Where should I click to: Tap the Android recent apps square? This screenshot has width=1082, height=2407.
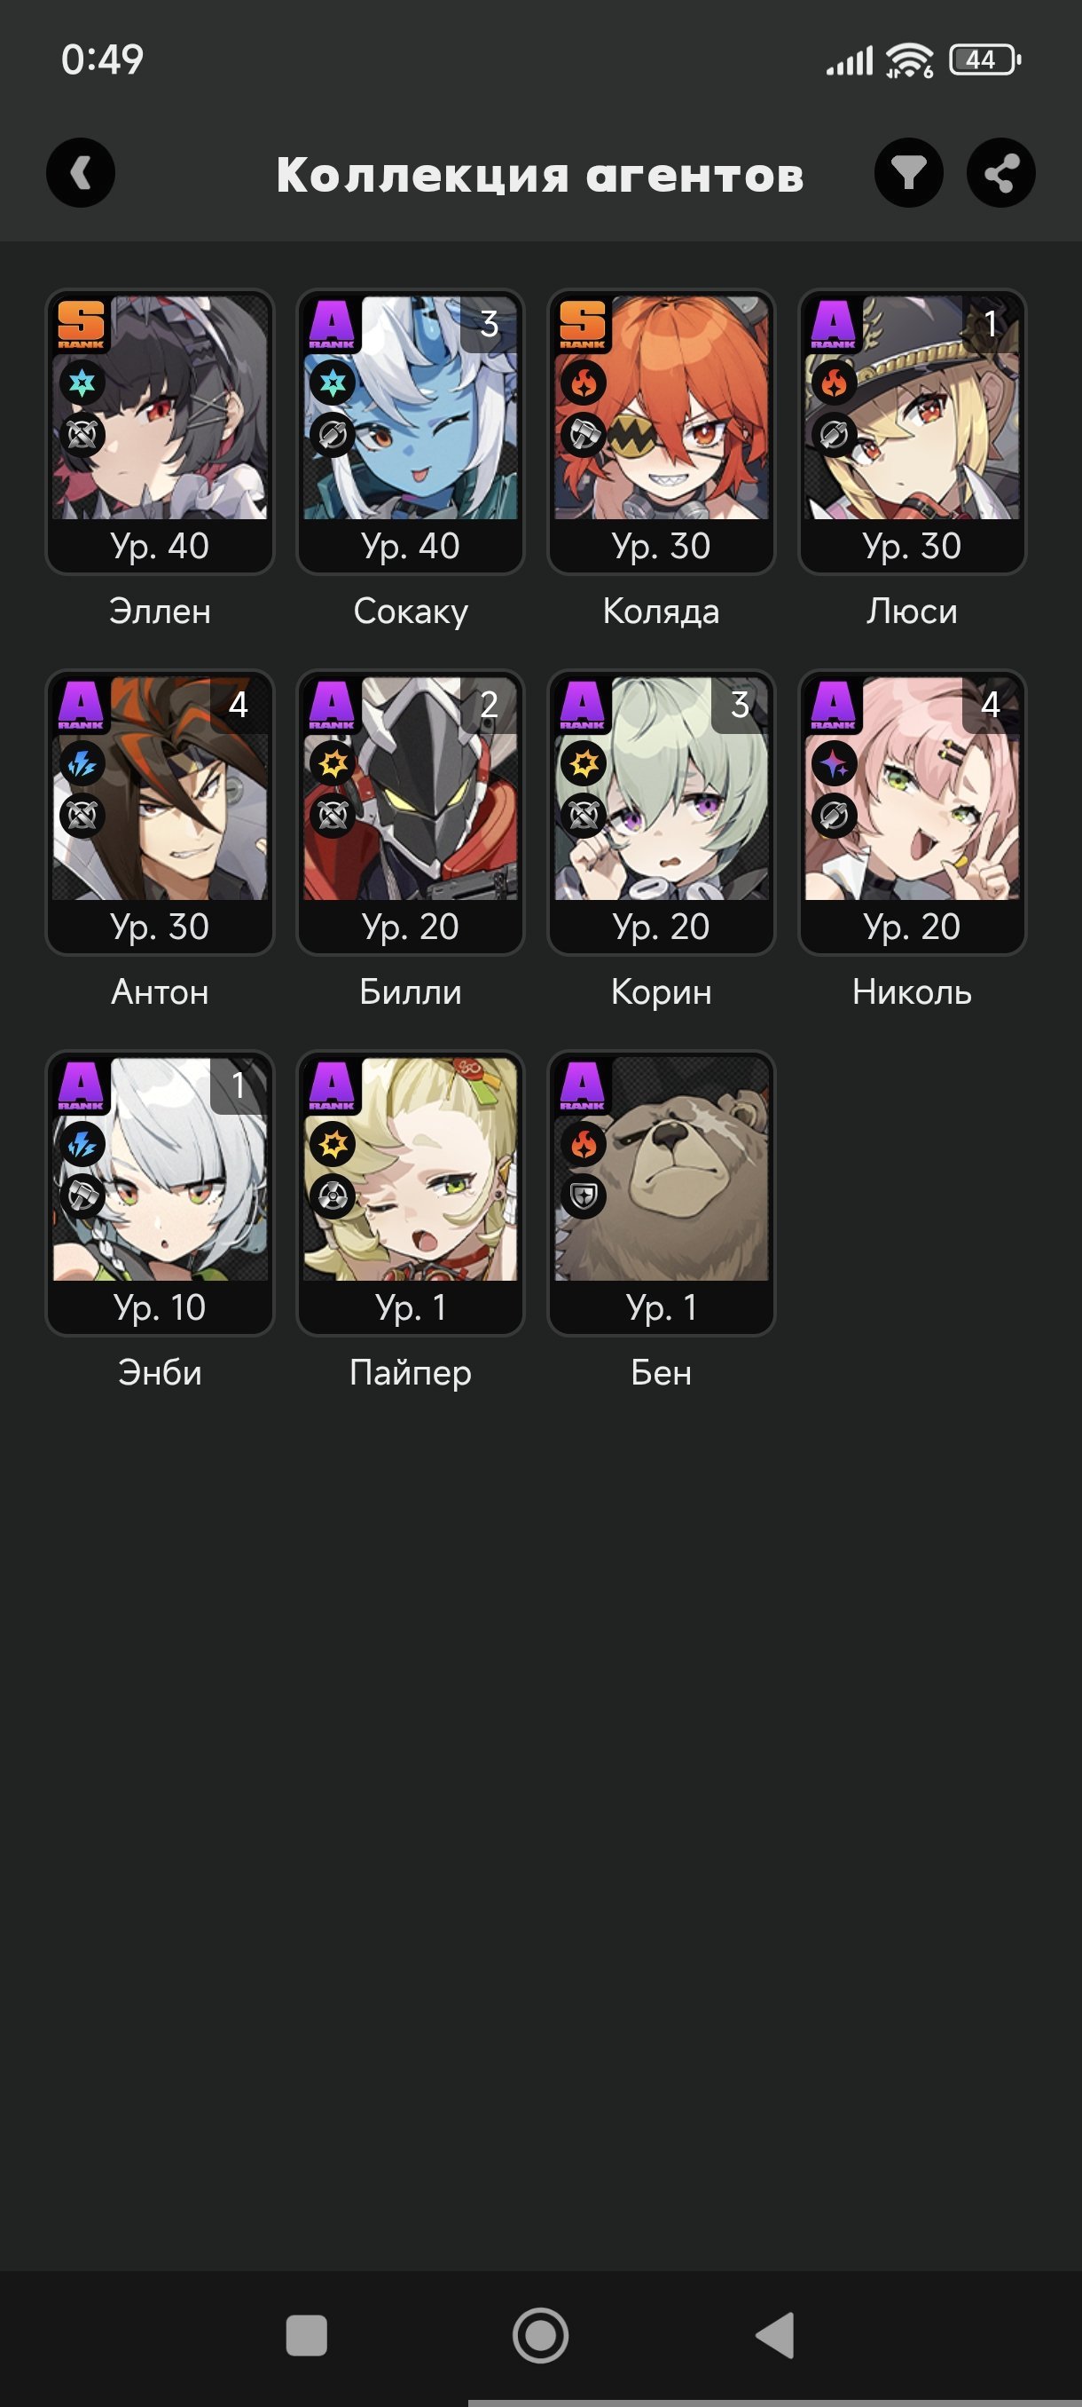306,2335
